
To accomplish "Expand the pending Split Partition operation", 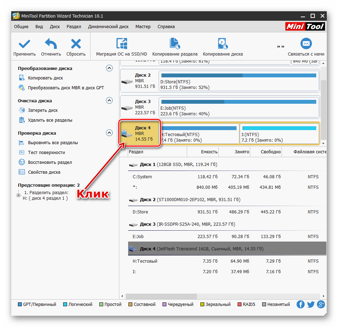I will (x=19, y=195).
